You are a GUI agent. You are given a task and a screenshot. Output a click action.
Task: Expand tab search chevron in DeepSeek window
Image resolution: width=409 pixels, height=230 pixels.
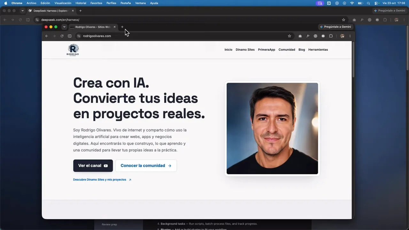coord(22,11)
